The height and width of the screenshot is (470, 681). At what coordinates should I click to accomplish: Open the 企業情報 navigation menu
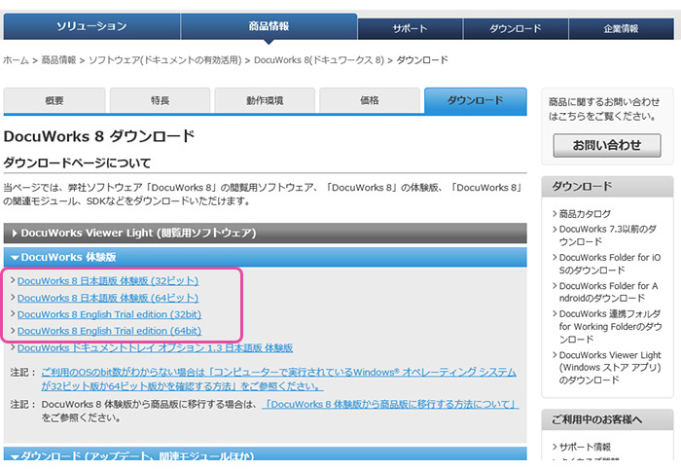point(621,28)
